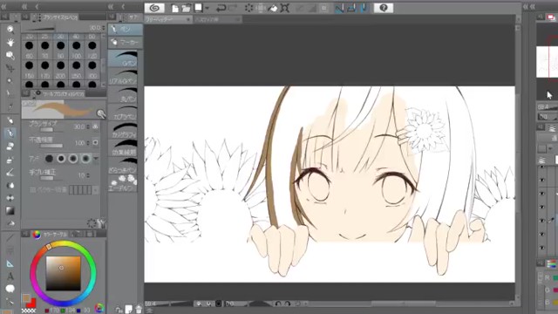Set anti-aliasing to medium
This screenshot has width=558, height=314.
coord(73,159)
